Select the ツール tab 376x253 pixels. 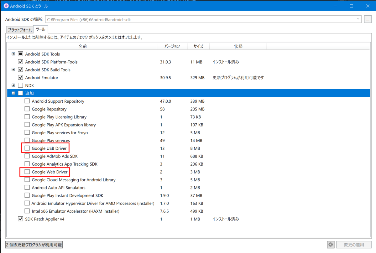tap(40, 29)
